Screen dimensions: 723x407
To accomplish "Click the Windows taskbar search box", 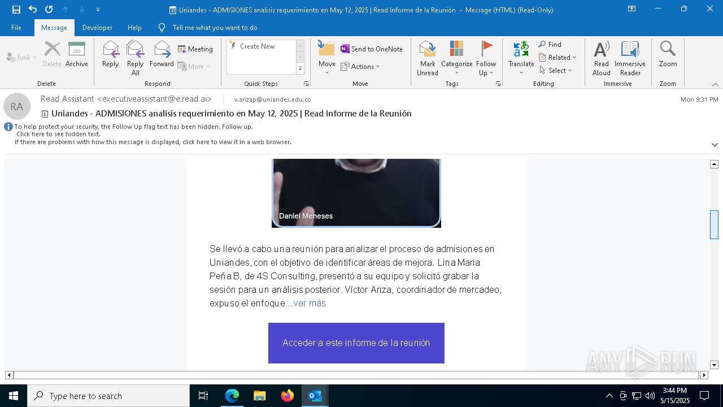I will pyautogui.click(x=108, y=396).
